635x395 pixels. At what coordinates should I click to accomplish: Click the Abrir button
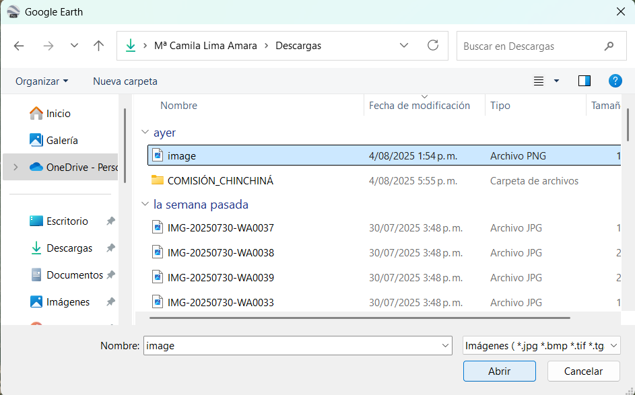point(500,371)
